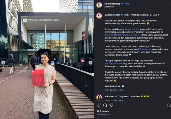The image size is (171, 119).
Task: Follow the account via Ikuti
Action: point(128,4)
